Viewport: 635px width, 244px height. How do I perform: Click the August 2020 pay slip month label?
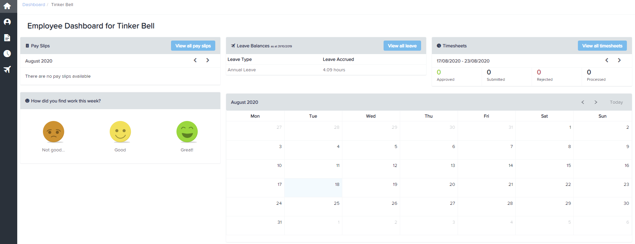(39, 61)
